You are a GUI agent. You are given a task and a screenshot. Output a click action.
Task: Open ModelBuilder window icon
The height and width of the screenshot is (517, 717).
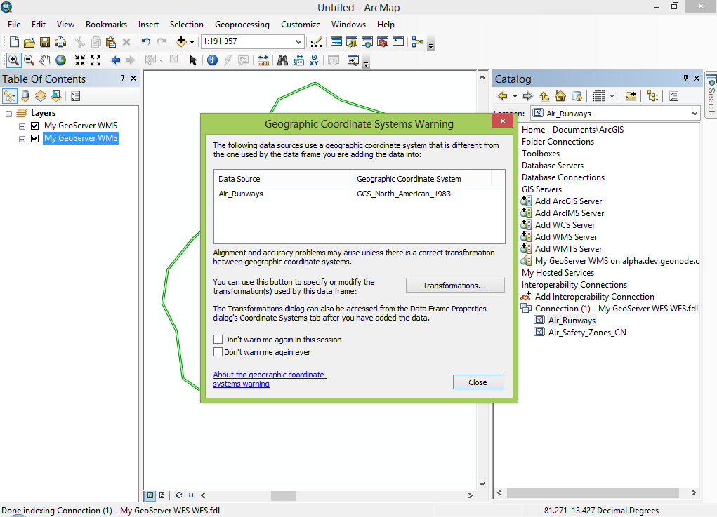tap(417, 42)
